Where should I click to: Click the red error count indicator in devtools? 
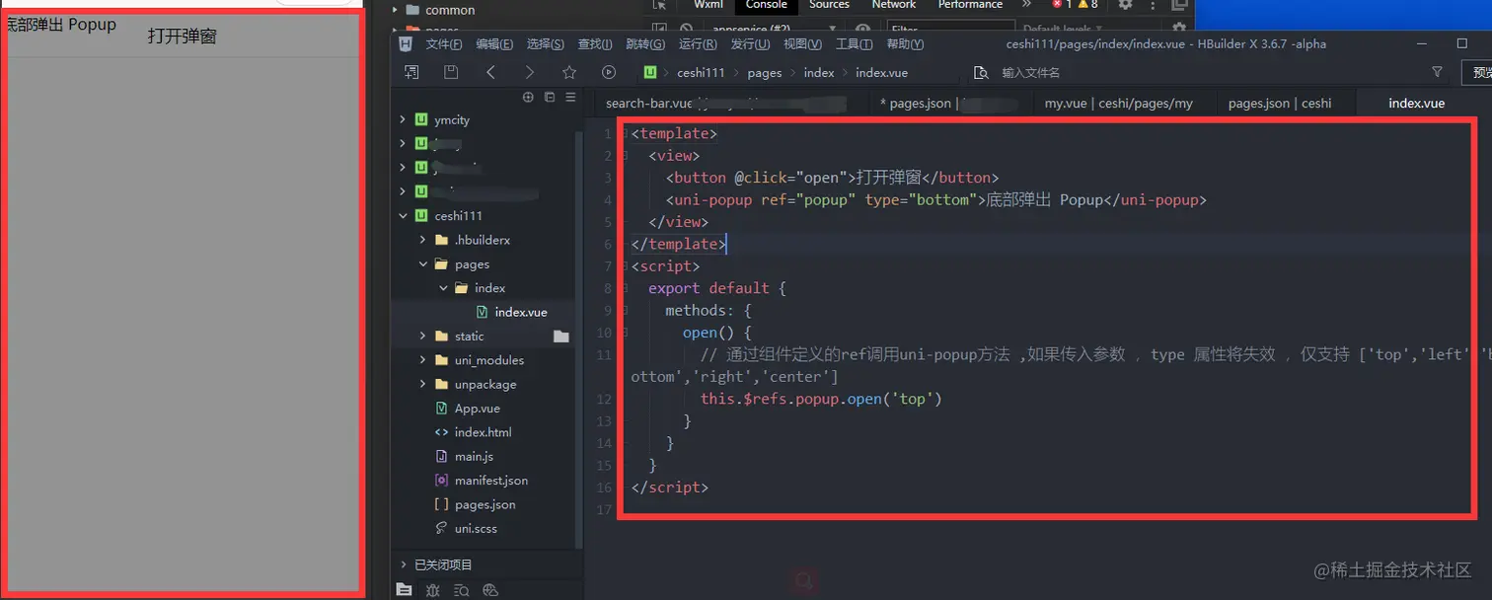(x=1062, y=5)
